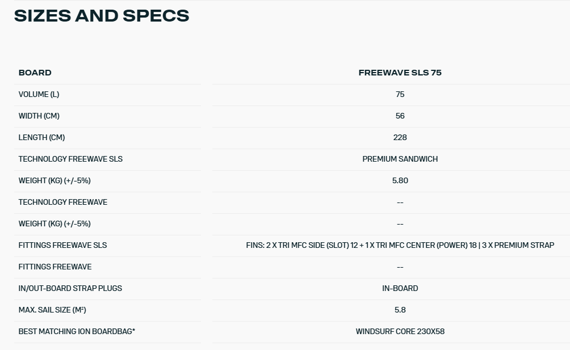Click the IN/OUT-BOARD STRAP PLUGS label
Viewport: 570px width, 350px height.
(x=70, y=288)
